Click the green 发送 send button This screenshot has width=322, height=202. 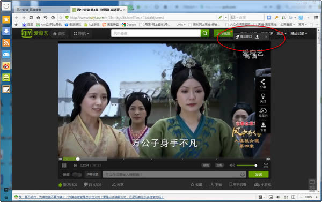point(259,175)
